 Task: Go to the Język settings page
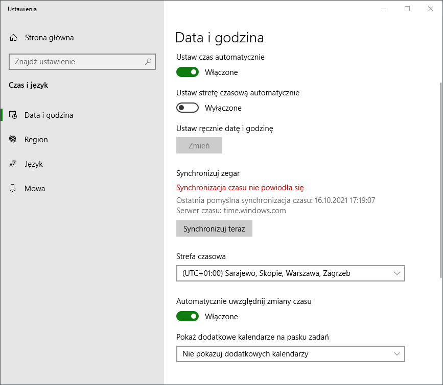coord(82,164)
